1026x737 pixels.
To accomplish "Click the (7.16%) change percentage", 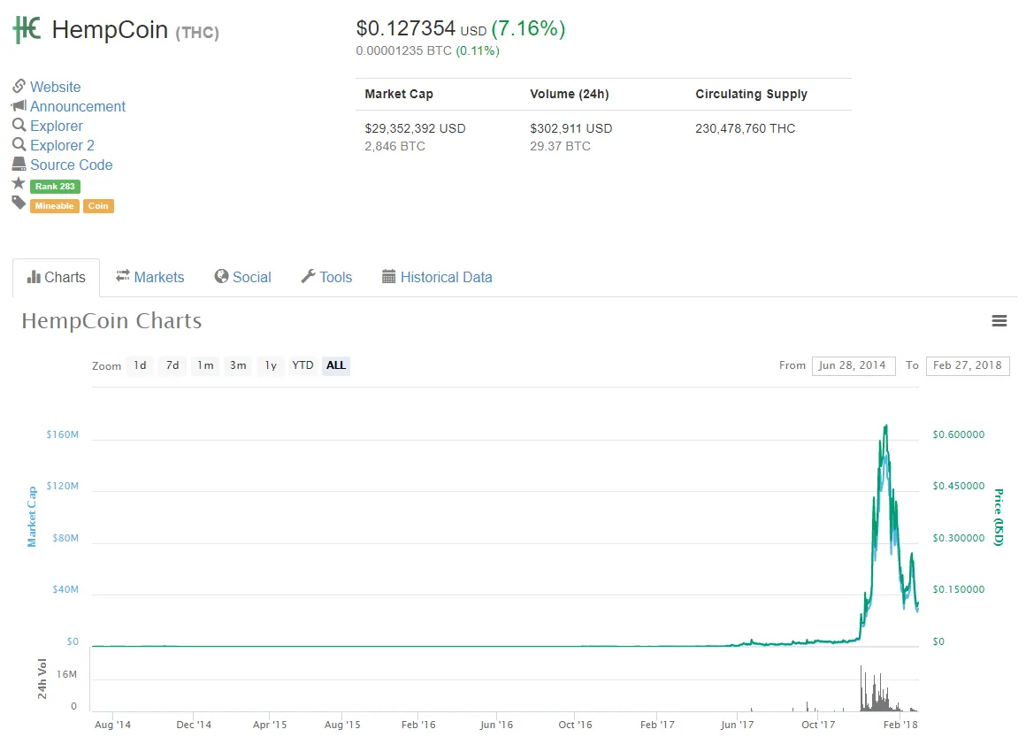I will pos(528,28).
